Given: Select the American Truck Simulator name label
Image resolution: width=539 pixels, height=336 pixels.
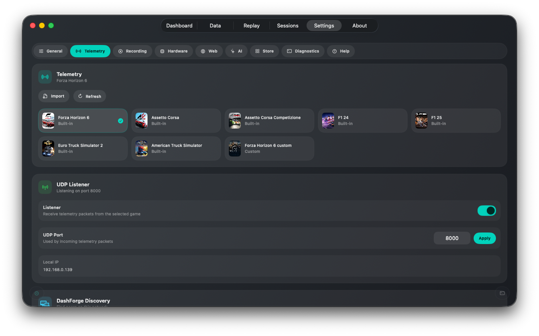Looking at the screenshot, I should [x=177, y=145].
